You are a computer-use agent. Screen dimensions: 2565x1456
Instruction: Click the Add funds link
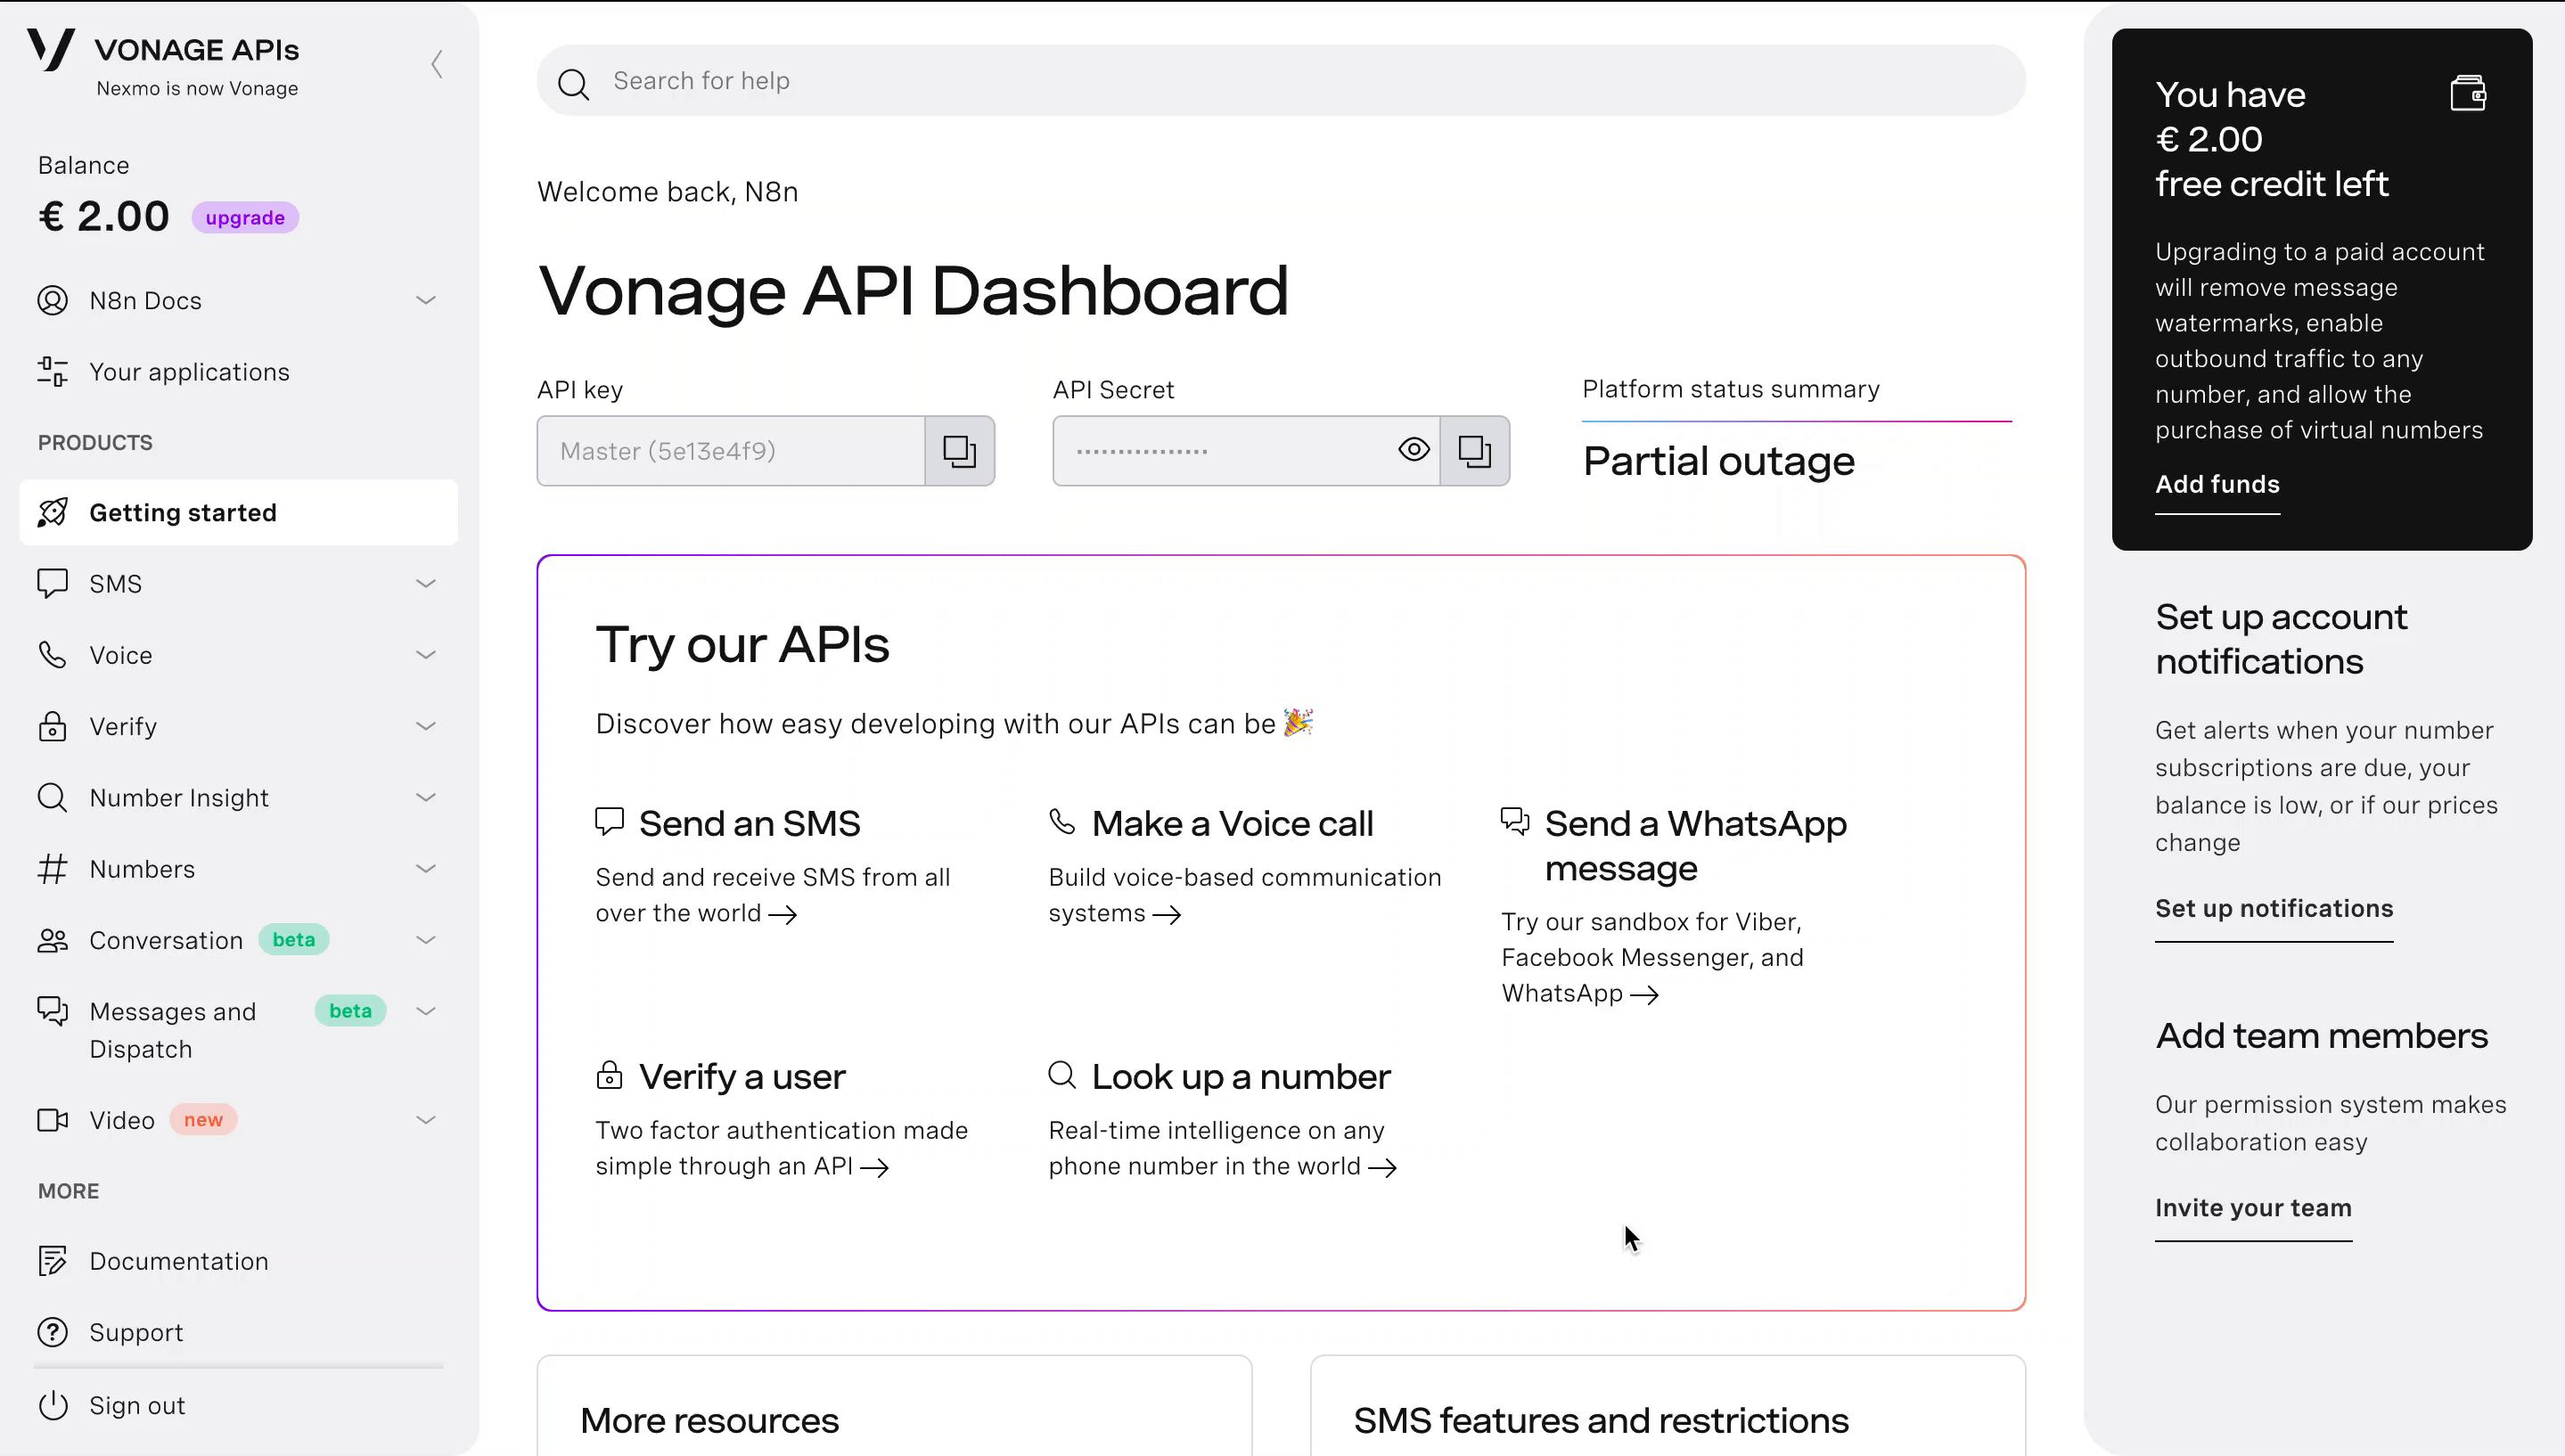[2217, 485]
